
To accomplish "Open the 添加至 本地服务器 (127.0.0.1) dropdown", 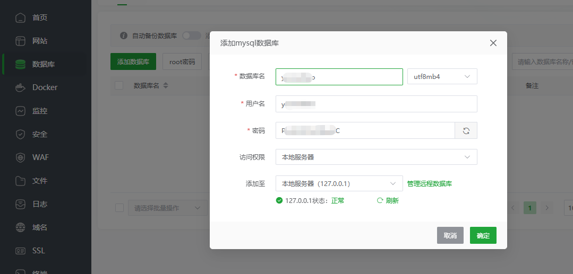I will pyautogui.click(x=339, y=183).
